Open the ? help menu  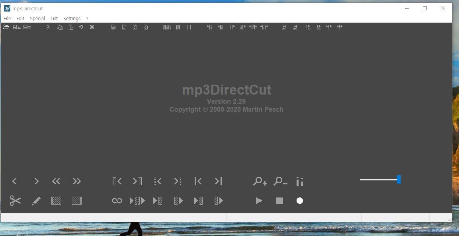(x=87, y=18)
